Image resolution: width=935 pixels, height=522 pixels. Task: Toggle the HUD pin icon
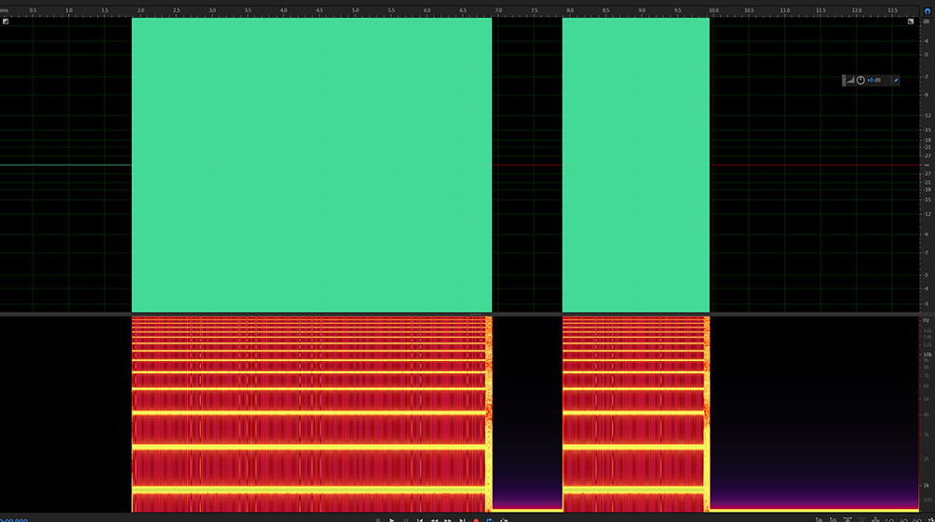click(x=896, y=81)
